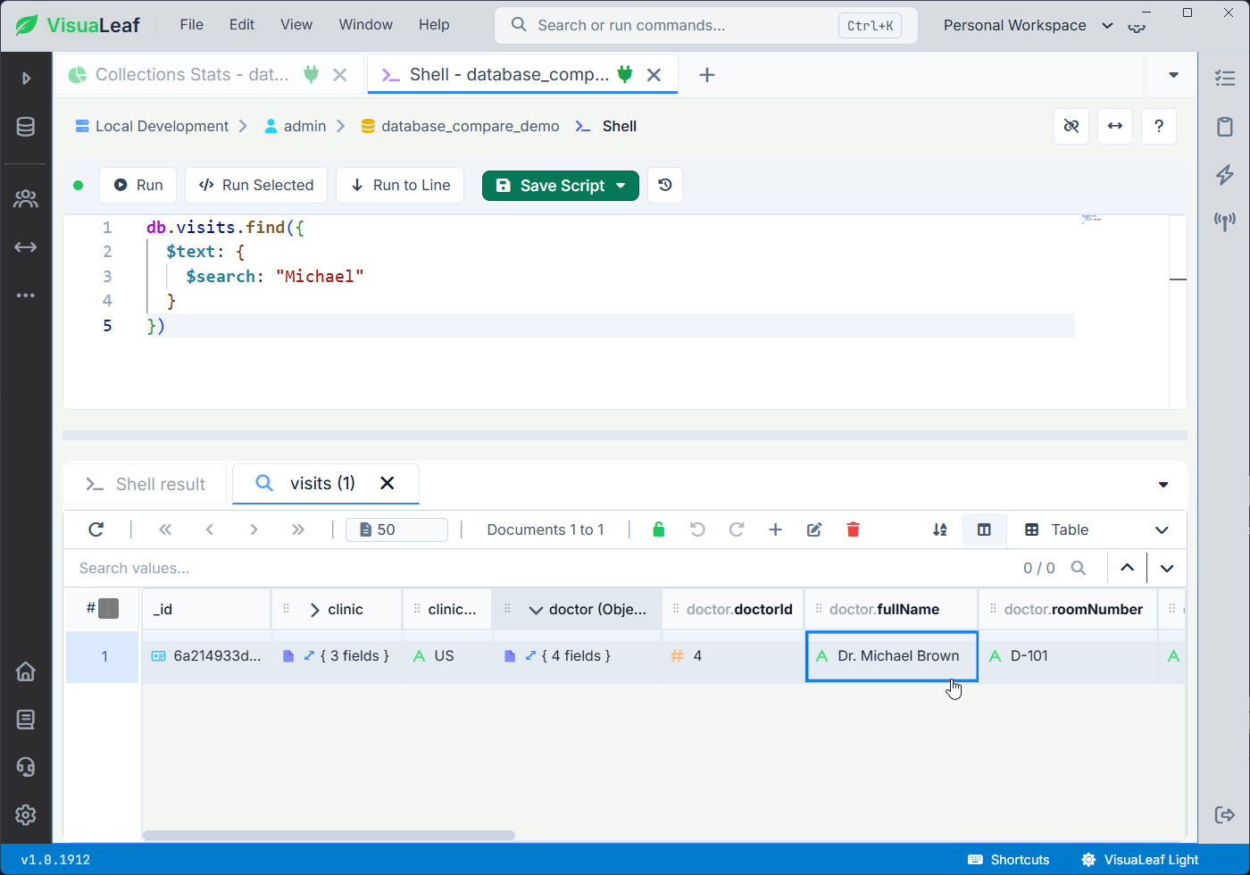1250x875 pixels.
Task: Click the undo icon in results toolbar
Action: 698,529
